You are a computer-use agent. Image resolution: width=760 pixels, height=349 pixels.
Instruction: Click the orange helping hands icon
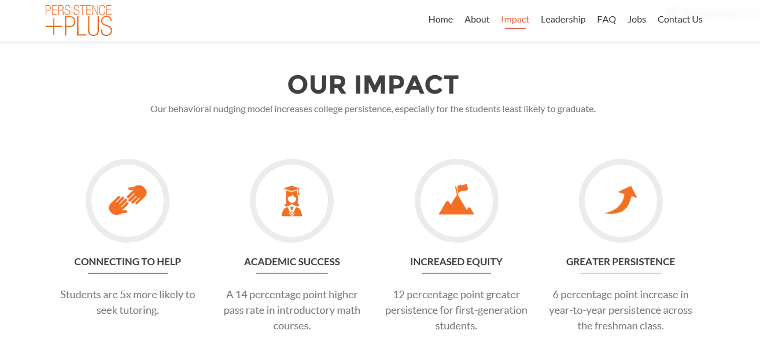[x=127, y=201]
